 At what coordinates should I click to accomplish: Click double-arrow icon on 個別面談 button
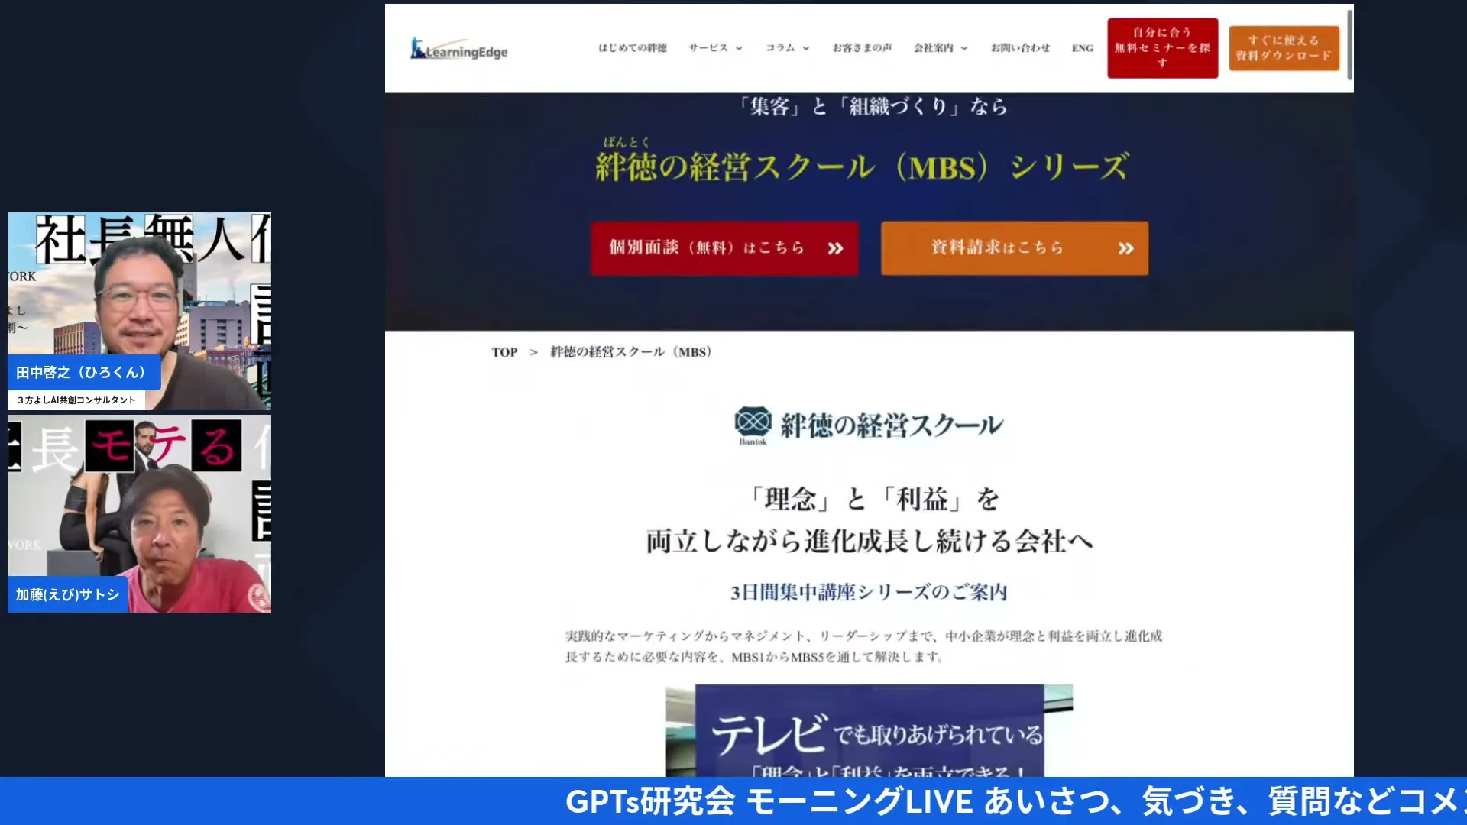point(835,248)
